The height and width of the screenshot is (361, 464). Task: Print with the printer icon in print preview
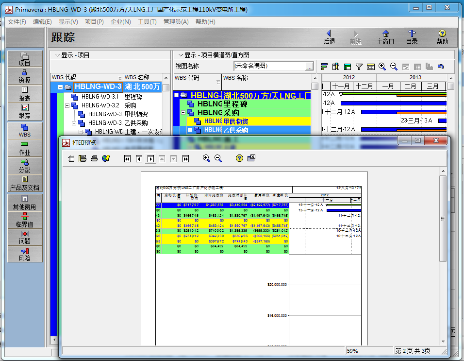coord(94,158)
